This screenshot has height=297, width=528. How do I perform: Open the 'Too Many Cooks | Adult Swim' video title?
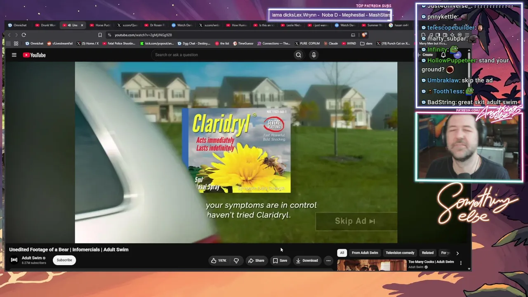[x=431, y=262]
